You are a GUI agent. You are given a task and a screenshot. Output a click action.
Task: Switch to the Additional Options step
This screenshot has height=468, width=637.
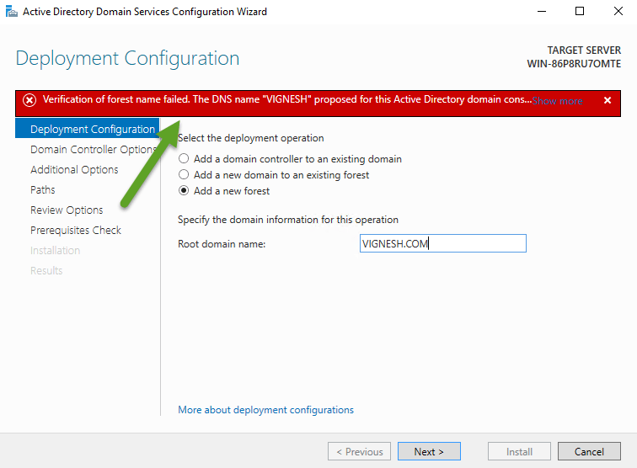point(74,169)
